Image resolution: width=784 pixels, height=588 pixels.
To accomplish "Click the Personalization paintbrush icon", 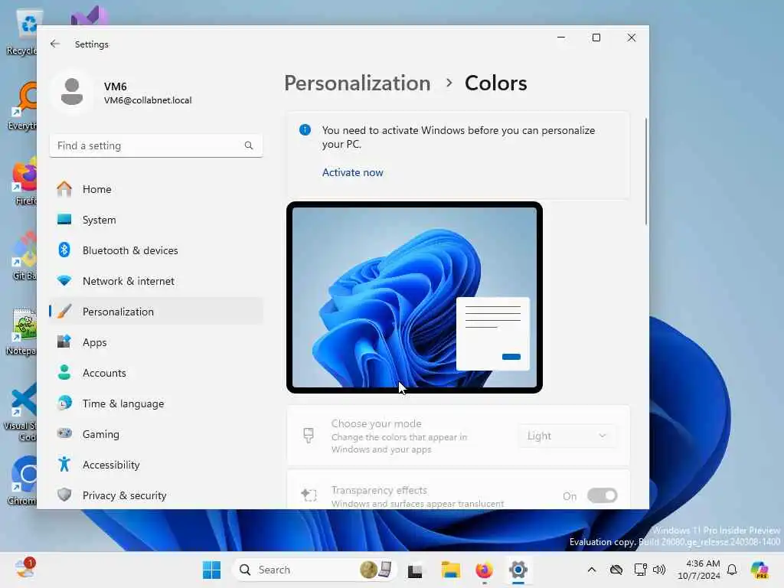I will click(64, 311).
